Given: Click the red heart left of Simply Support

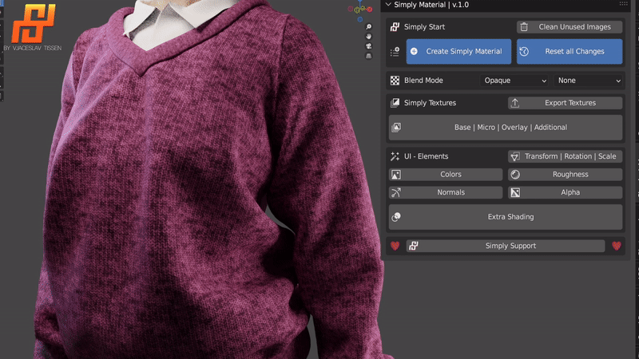Looking at the screenshot, I should [x=395, y=246].
